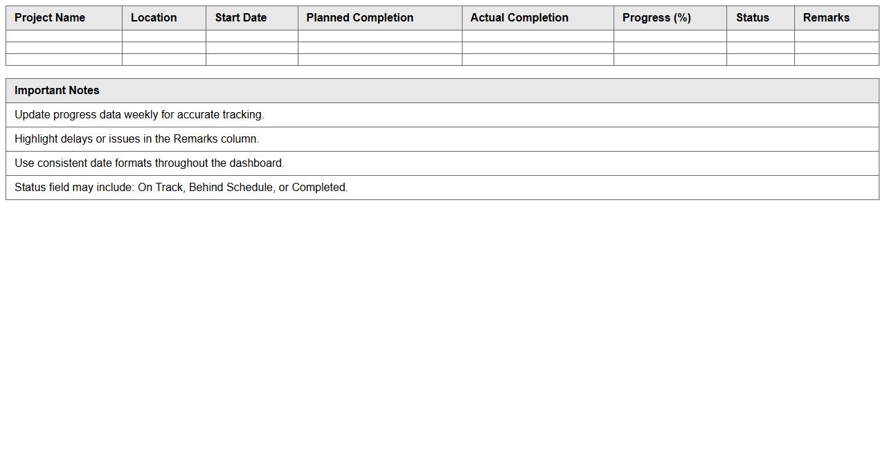Viewport: 885px width, 450px height.
Task: Click first empty cell under Project Name
Action: point(64,36)
